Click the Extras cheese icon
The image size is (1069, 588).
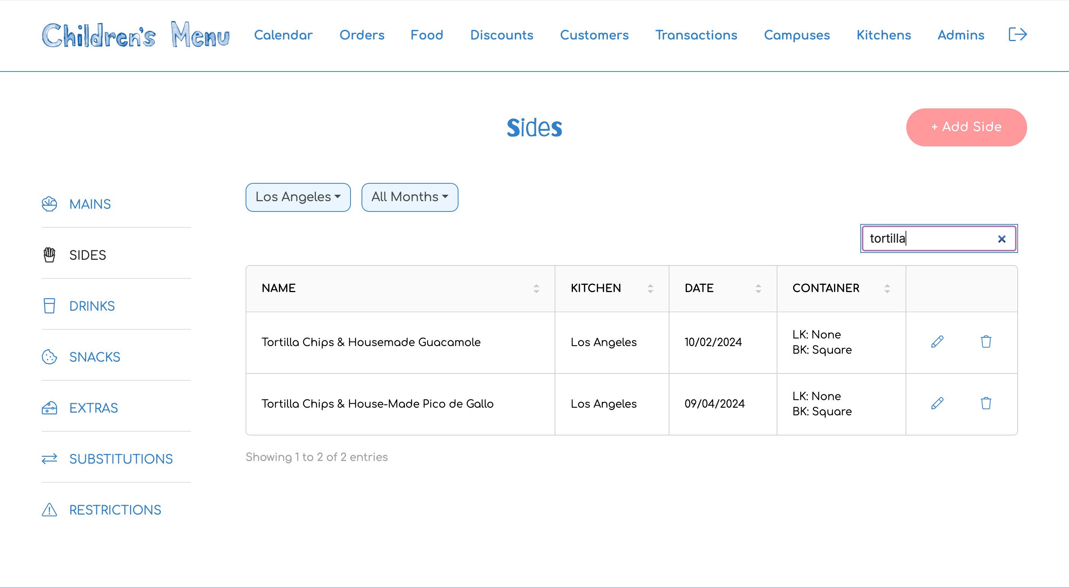pos(49,408)
